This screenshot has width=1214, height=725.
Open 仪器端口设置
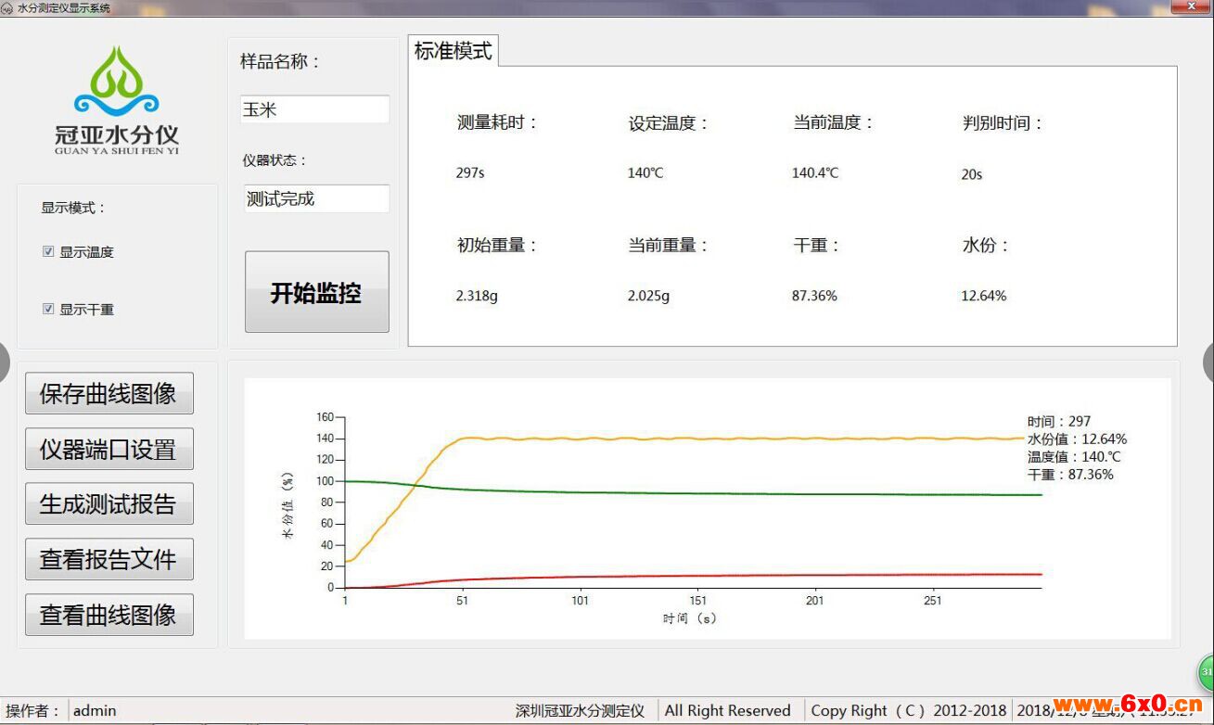(109, 449)
